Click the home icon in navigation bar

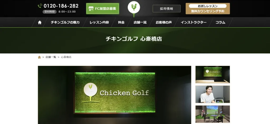(40, 22)
